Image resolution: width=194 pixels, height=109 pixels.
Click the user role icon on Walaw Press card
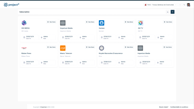click(41, 63)
